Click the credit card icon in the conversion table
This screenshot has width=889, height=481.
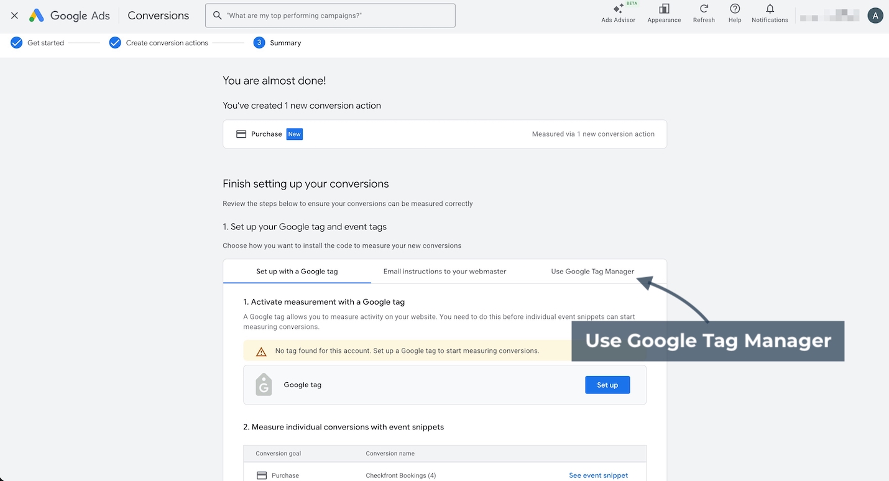click(x=262, y=475)
